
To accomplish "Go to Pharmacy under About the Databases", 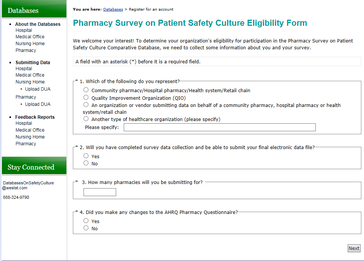I will pos(26,50).
